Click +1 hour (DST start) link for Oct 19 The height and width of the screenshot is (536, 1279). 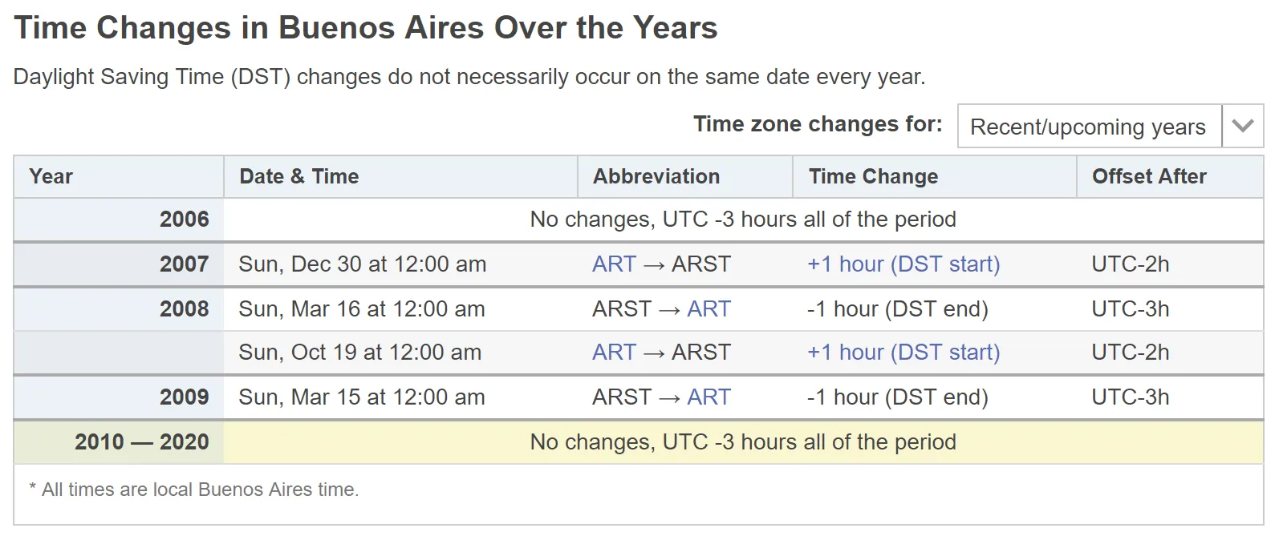click(x=903, y=353)
